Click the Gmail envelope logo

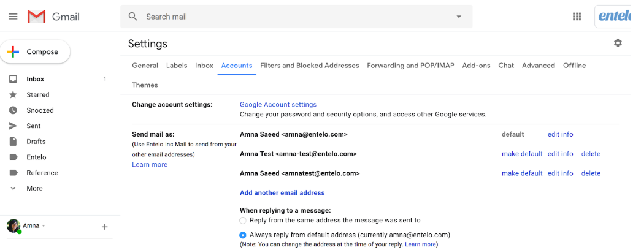36,17
